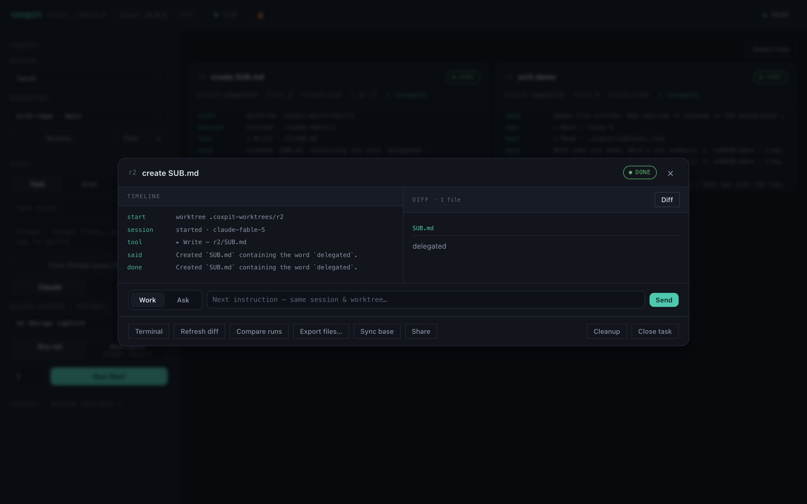Select Ask mode toggle
Viewport: 807px width, 504px height.
pyautogui.click(x=183, y=300)
